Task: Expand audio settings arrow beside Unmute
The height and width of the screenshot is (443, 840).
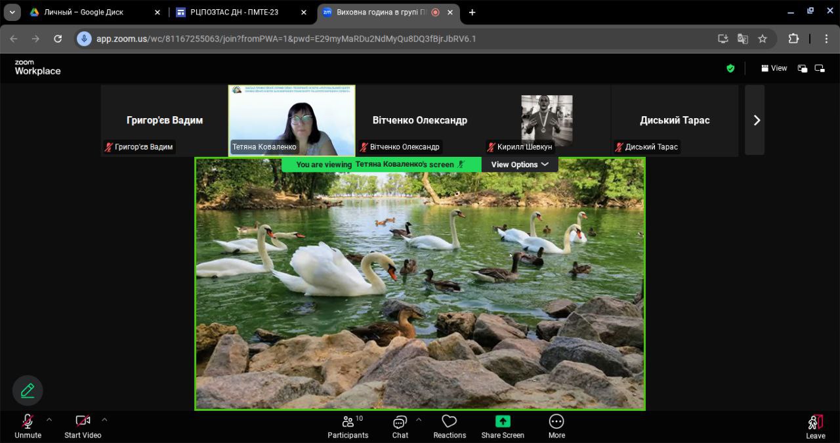Action: click(49, 419)
